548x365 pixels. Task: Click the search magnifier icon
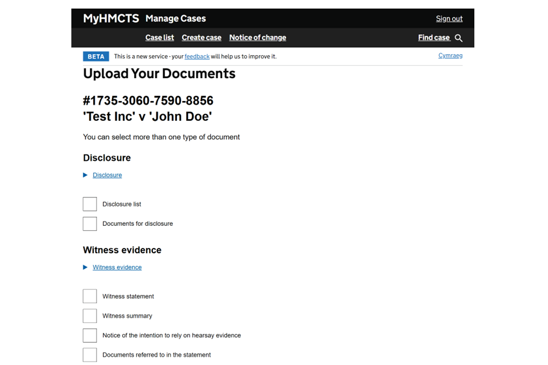coord(458,38)
